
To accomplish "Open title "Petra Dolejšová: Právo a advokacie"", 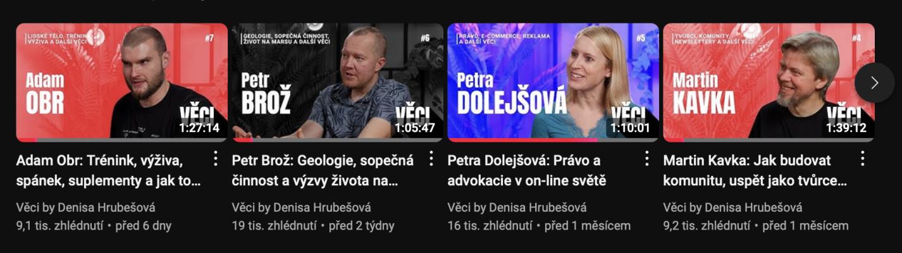I will coord(526,171).
